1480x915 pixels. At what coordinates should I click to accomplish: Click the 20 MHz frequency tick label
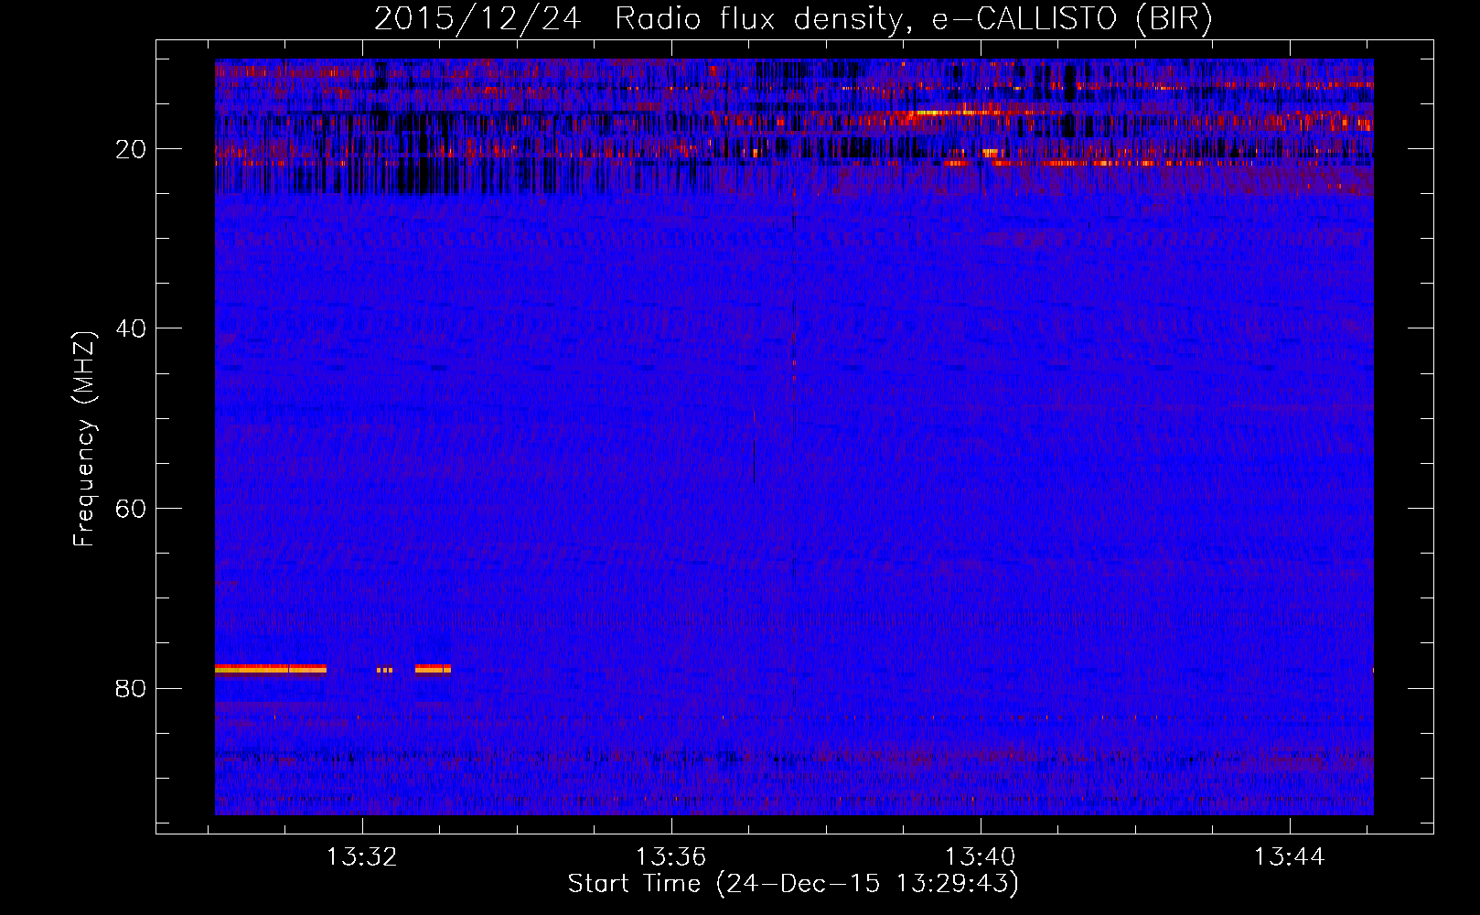coord(131,149)
